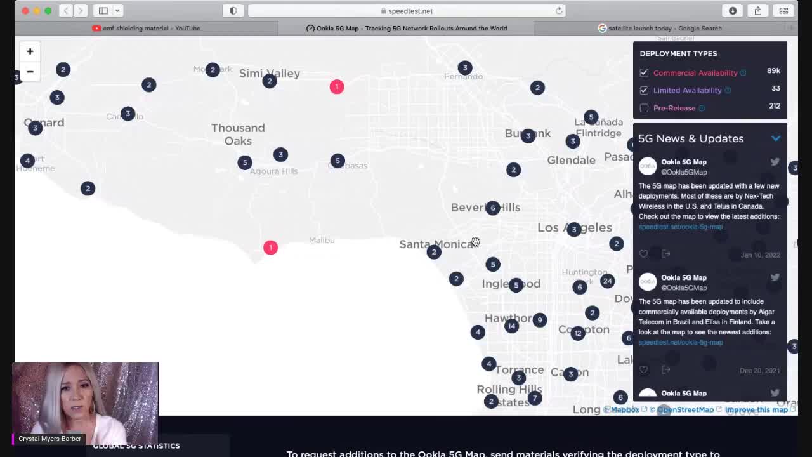Show info for Commercial Availability
Screen dimensions: 812x457
pos(743,73)
